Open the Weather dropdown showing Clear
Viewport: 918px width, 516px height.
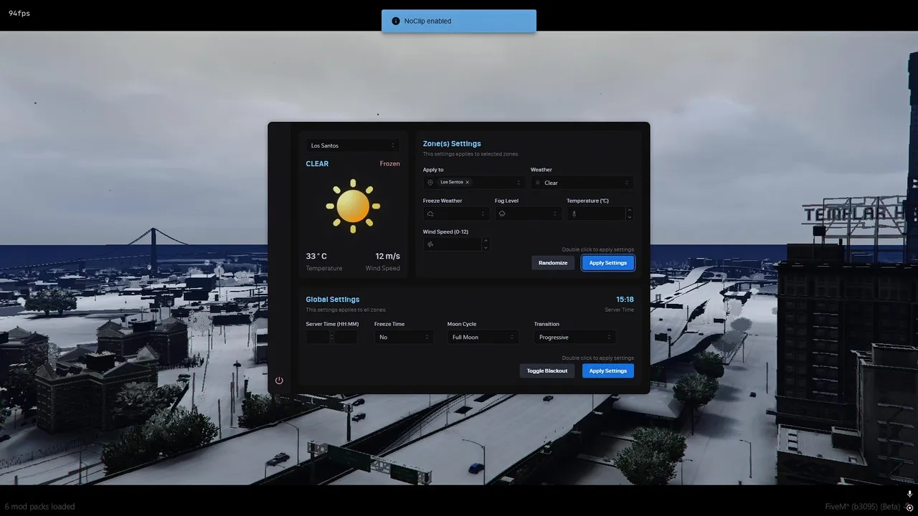coord(582,183)
